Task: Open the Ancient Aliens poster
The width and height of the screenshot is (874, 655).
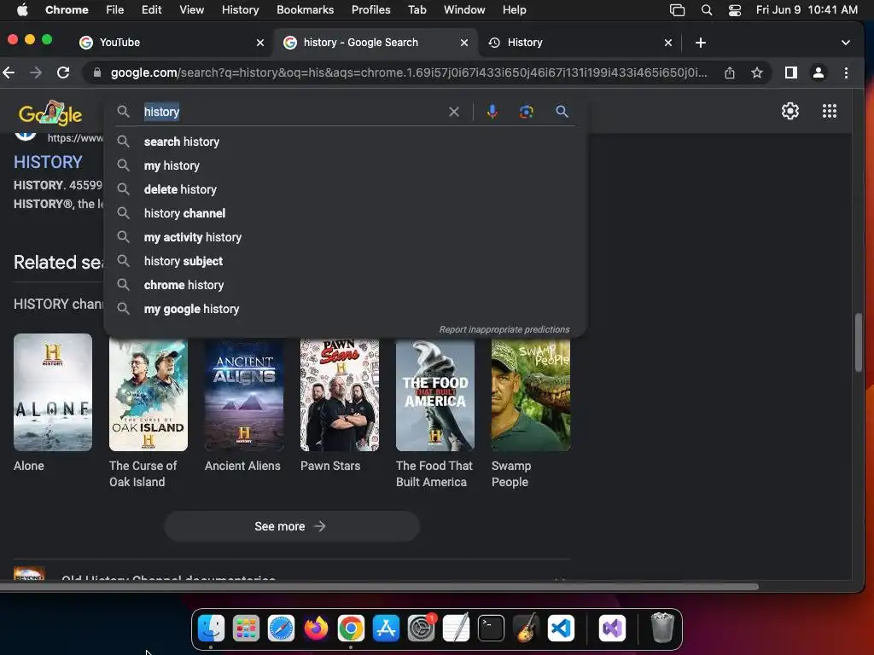Action: point(244,394)
